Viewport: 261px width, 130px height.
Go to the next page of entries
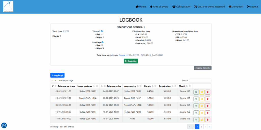(205, 127)
